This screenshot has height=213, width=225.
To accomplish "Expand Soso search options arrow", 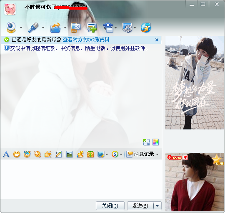I will coord(121,155).
